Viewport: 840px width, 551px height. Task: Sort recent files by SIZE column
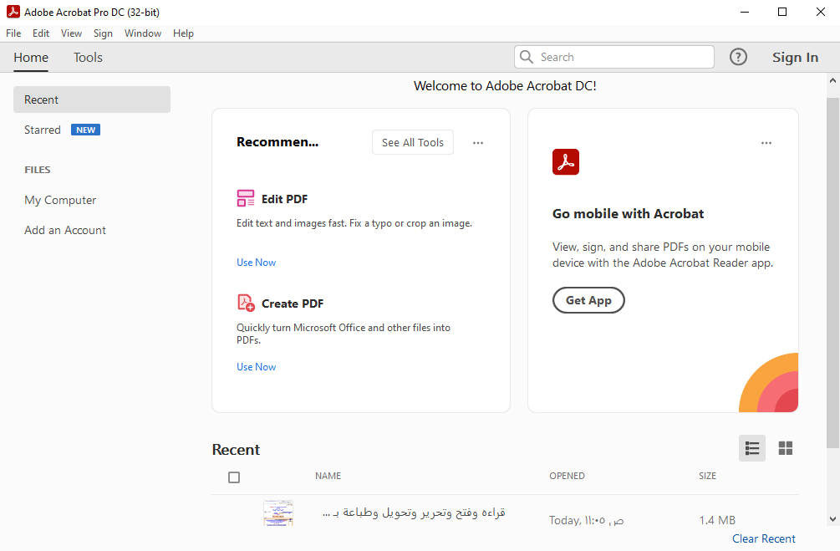[x=707, y=476]
